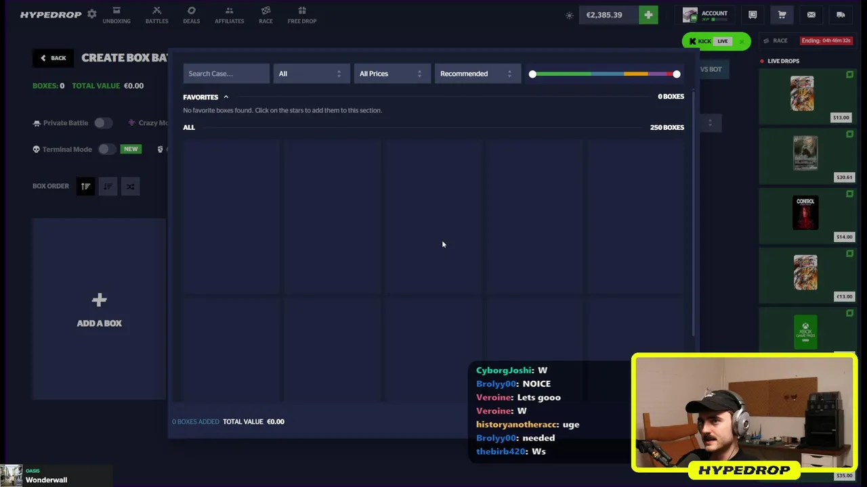Open the All category dropdown
Screen dimensions: 867x487
coord(312,74)
